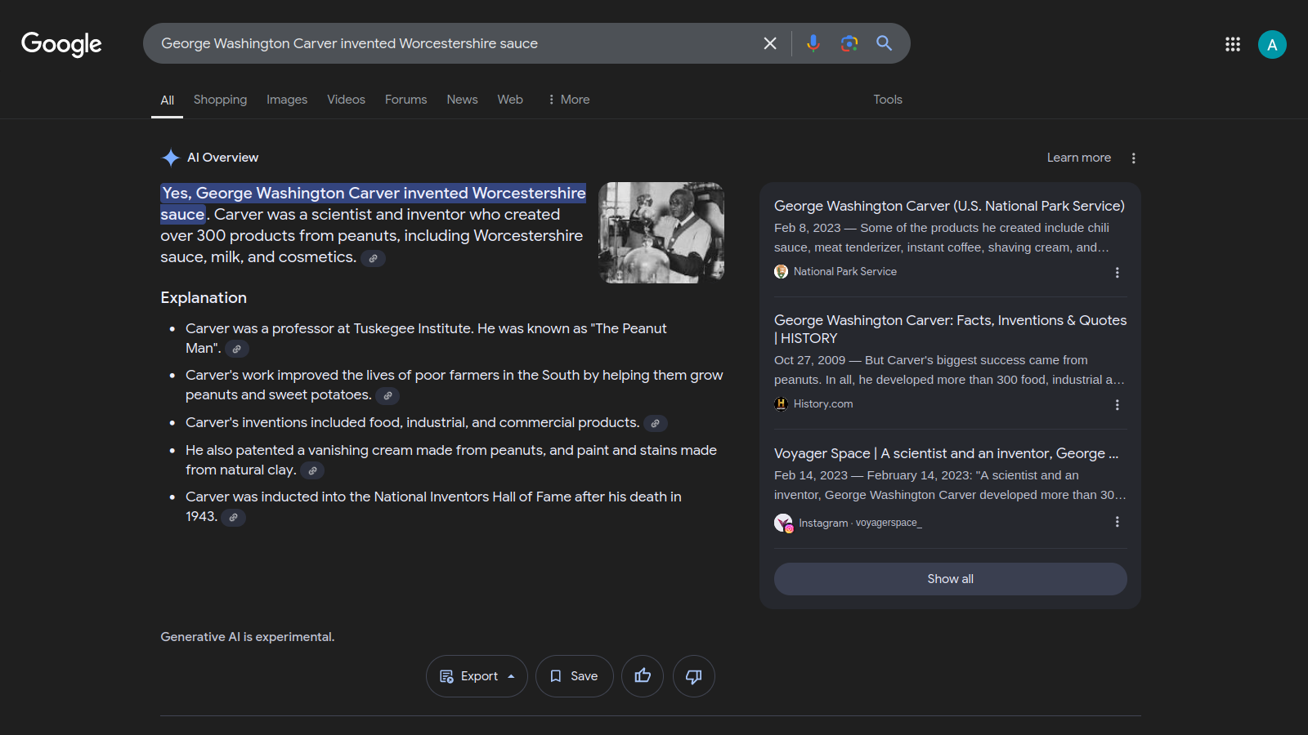Give thumbs up to AI Overview
The image size is (1308, 735).
tap(643, 676)
